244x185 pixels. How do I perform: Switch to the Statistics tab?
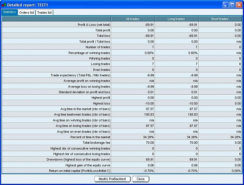9,12
